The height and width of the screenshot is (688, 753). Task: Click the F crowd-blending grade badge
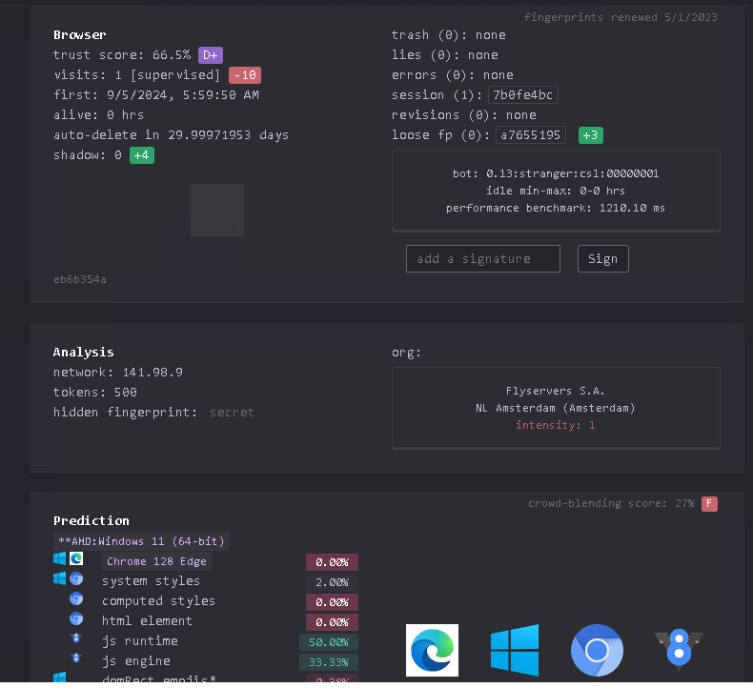[709, 503]
